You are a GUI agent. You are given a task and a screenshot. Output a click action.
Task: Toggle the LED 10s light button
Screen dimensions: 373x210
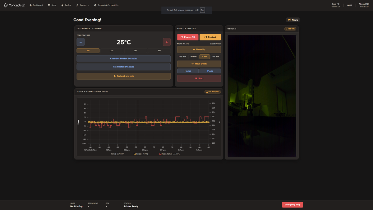tap(290, 29)
